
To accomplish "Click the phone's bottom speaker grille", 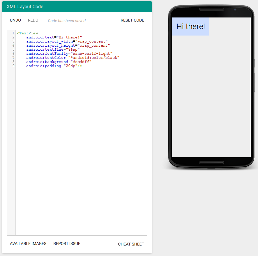I will (x=211, y=162).
